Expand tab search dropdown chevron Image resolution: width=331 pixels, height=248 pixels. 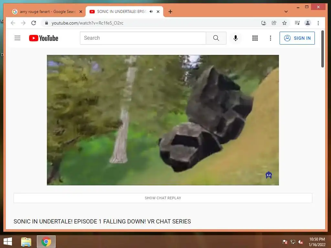click(x=286, y=12)
